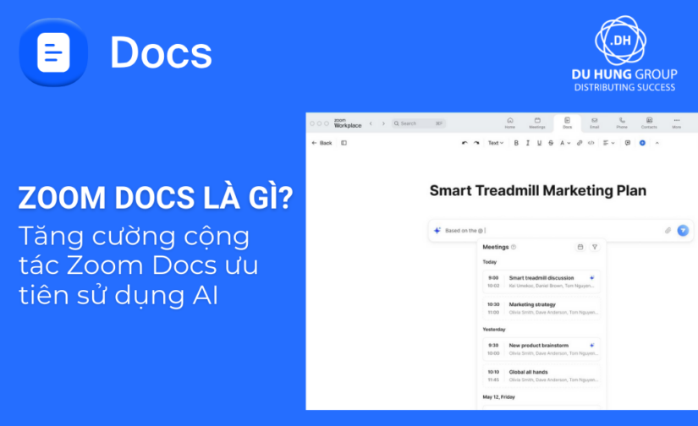Click the undo arrow in the Docs toolbar
Image resolution: width=698 pixels, height=426 pixels.
pos(464,143)
